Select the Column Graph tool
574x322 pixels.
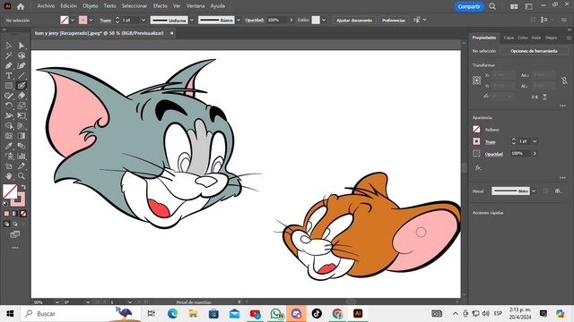pos(22,156)
